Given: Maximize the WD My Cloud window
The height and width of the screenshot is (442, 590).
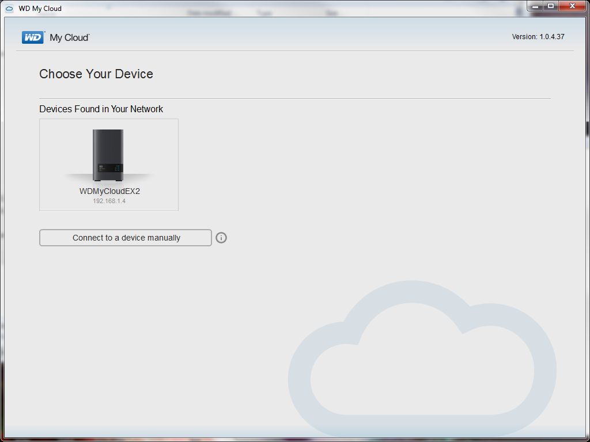Looking at the screenshot, I should point(551,6).
